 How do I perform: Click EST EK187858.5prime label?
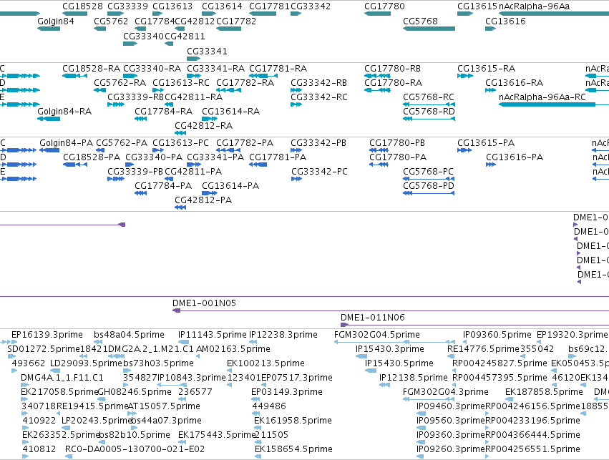pos(544,392)
